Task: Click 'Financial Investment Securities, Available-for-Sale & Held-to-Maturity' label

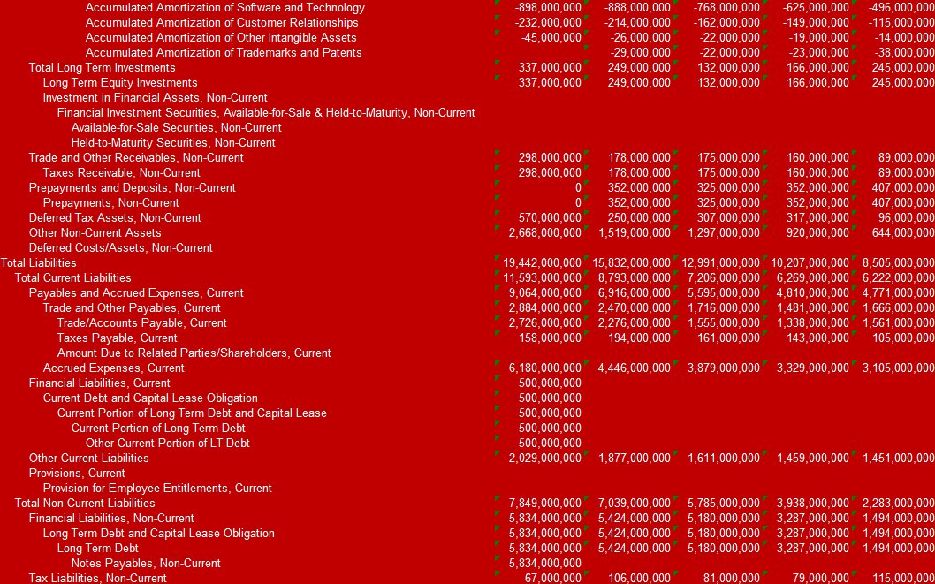Action: coord(232,112)
